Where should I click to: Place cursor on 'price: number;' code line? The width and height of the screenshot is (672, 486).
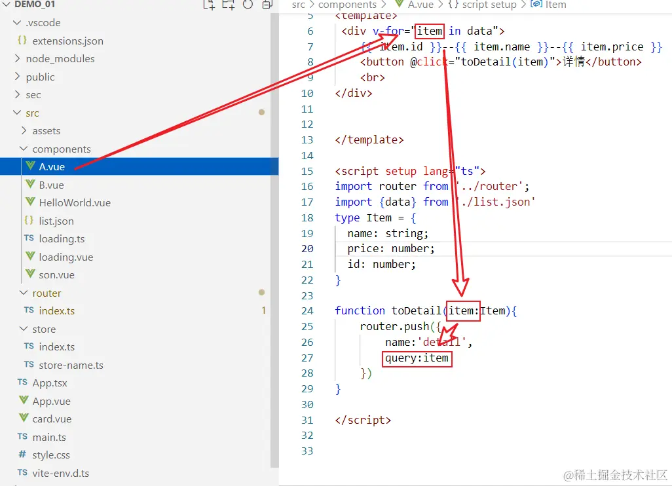pos(391,249)
